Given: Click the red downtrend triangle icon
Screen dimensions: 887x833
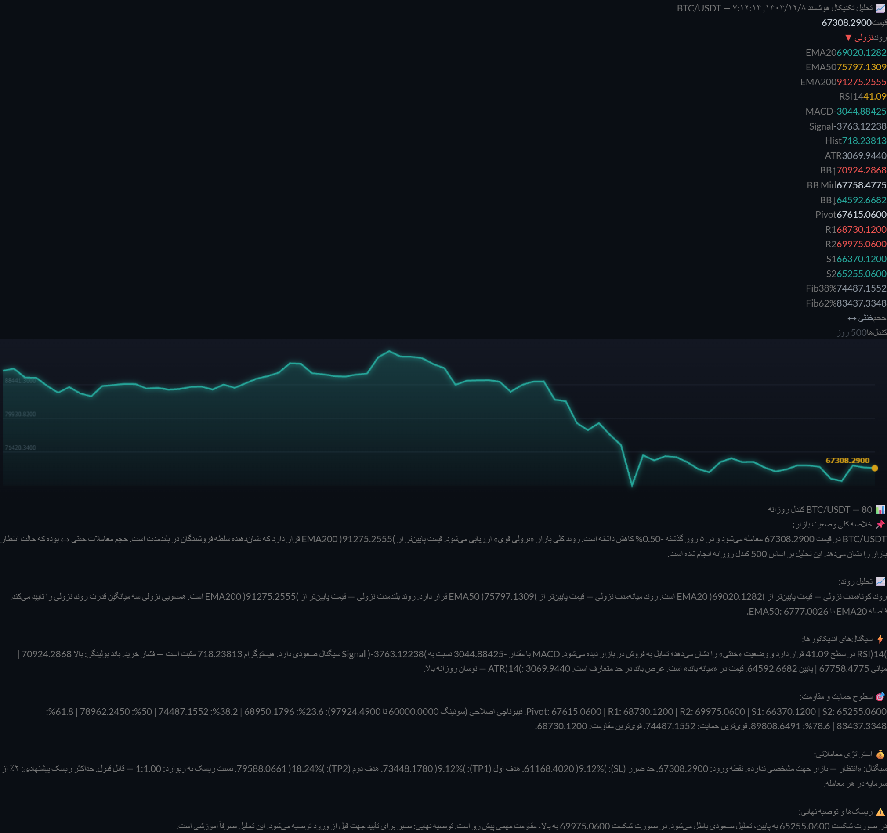Looking at the screenshot, I should point(848,37).
